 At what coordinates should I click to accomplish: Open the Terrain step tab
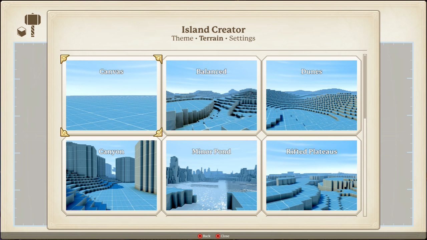[x=211, y=38]
